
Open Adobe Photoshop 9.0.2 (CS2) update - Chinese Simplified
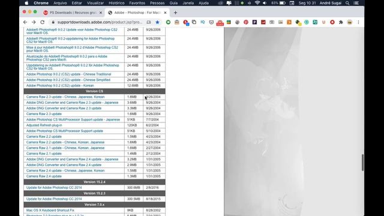coord(68,80)
